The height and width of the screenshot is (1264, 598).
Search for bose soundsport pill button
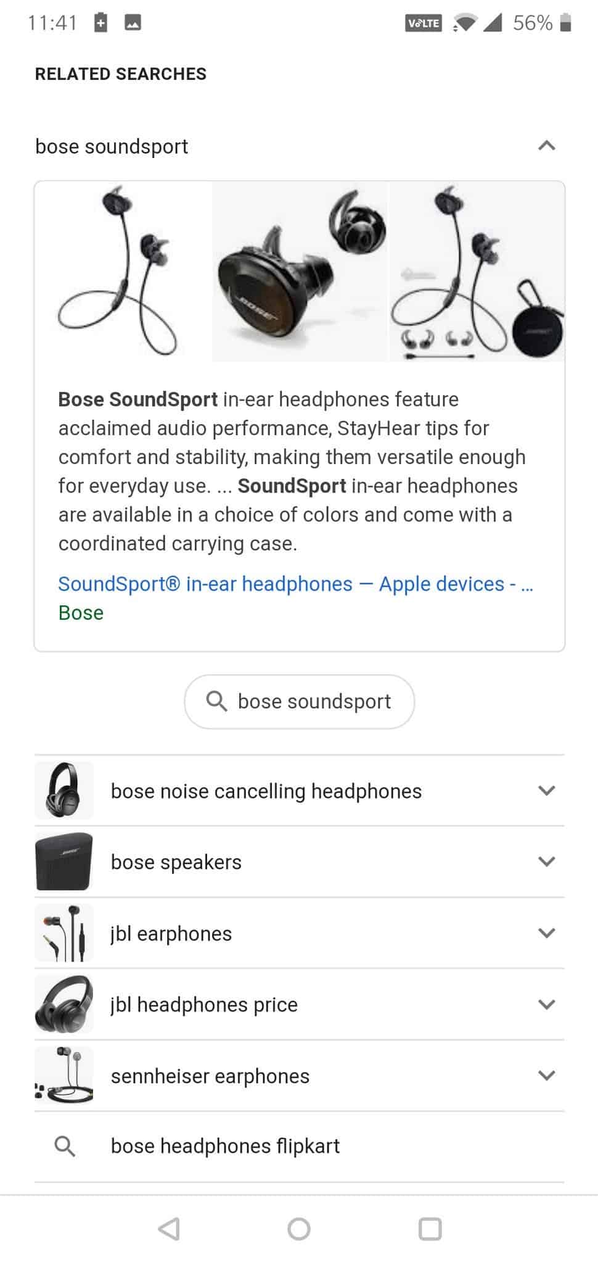[300, 701]
